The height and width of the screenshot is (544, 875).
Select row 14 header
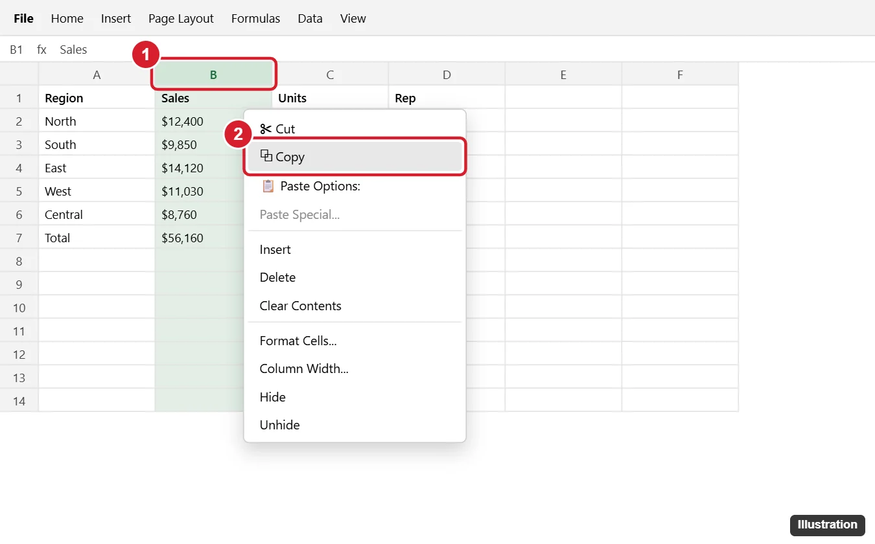(19, 401)
